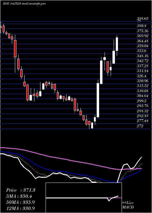Image resolution: width=152 pixels, height=213 pixels.
Task: Select the 277.44 axis value
Action: pos(143,121)
